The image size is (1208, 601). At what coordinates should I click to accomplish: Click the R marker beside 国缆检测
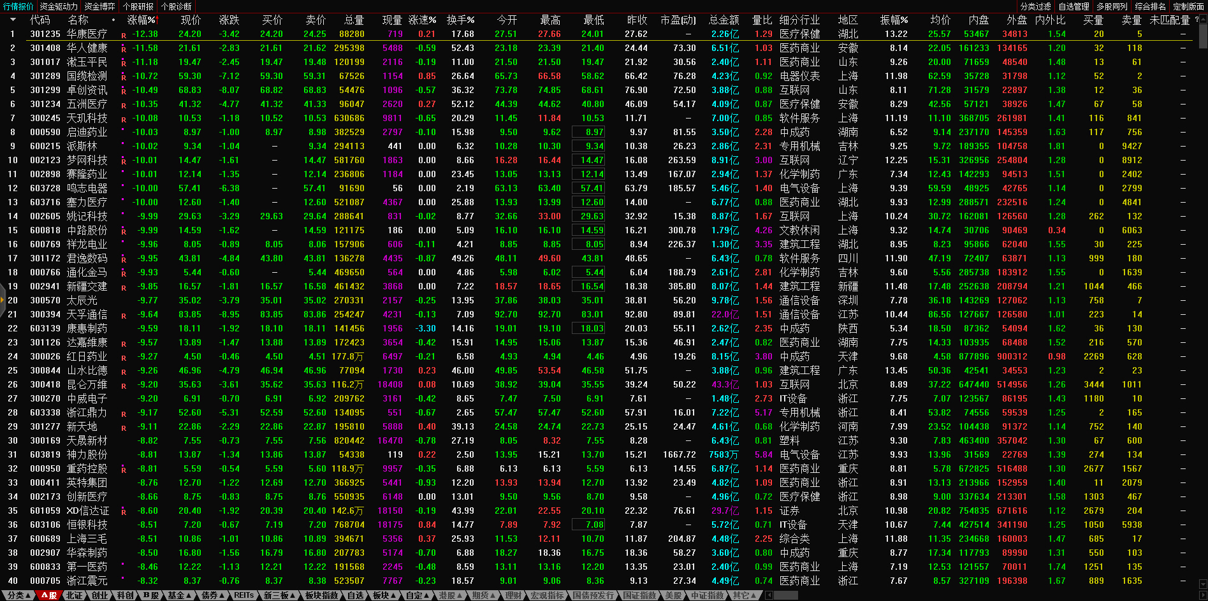(123, 77)
